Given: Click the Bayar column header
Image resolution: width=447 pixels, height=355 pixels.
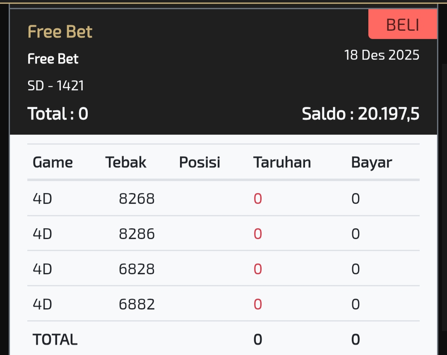Looking at the screenshot, I should click(371, 162).
